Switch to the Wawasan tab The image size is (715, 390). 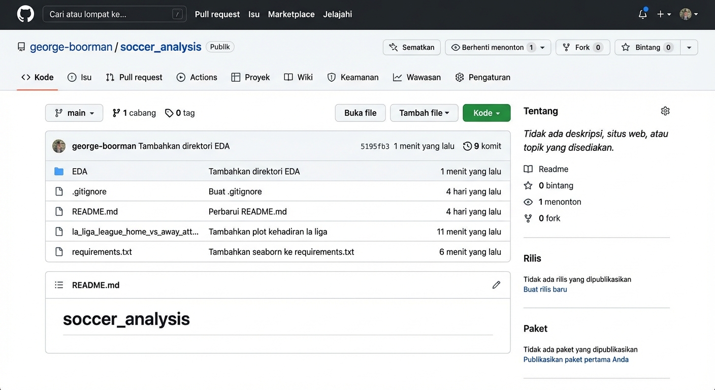coord(417,77)
